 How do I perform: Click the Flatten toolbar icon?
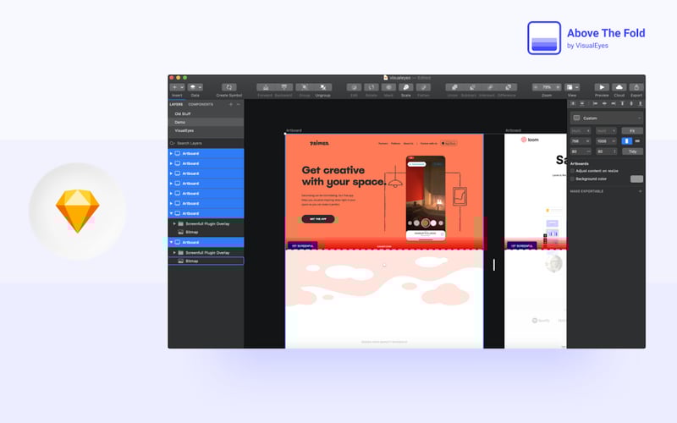click(x=423, y=87)
